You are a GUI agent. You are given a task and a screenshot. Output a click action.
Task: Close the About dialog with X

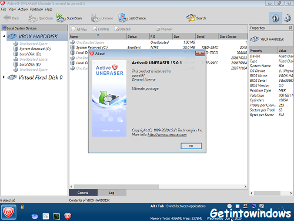coord(200,53)
